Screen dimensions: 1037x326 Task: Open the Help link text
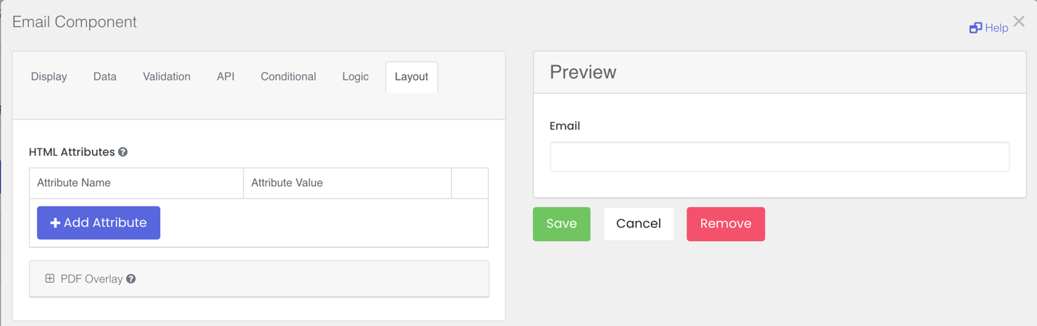coord(996,28)
